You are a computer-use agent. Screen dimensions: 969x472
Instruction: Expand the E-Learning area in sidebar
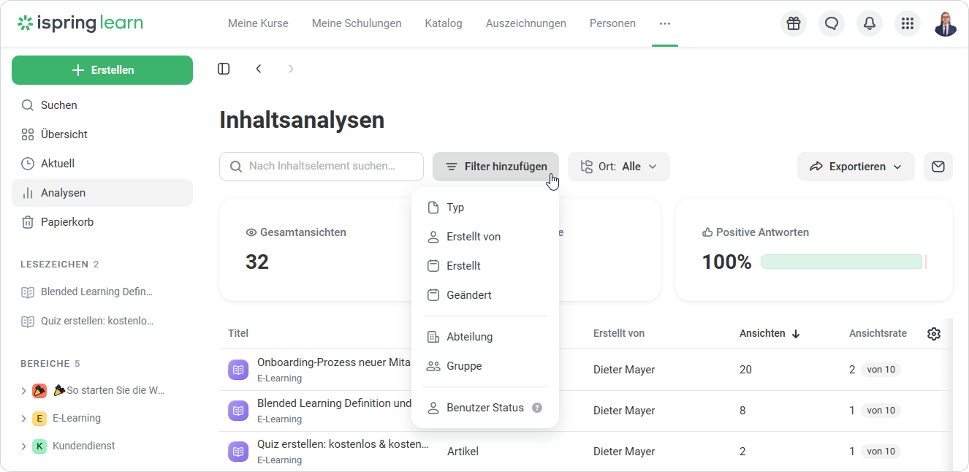24,419
